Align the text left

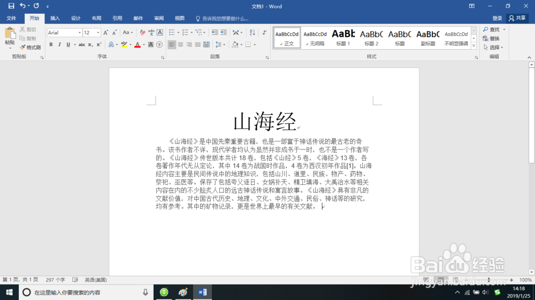click(x=172, y=45)
